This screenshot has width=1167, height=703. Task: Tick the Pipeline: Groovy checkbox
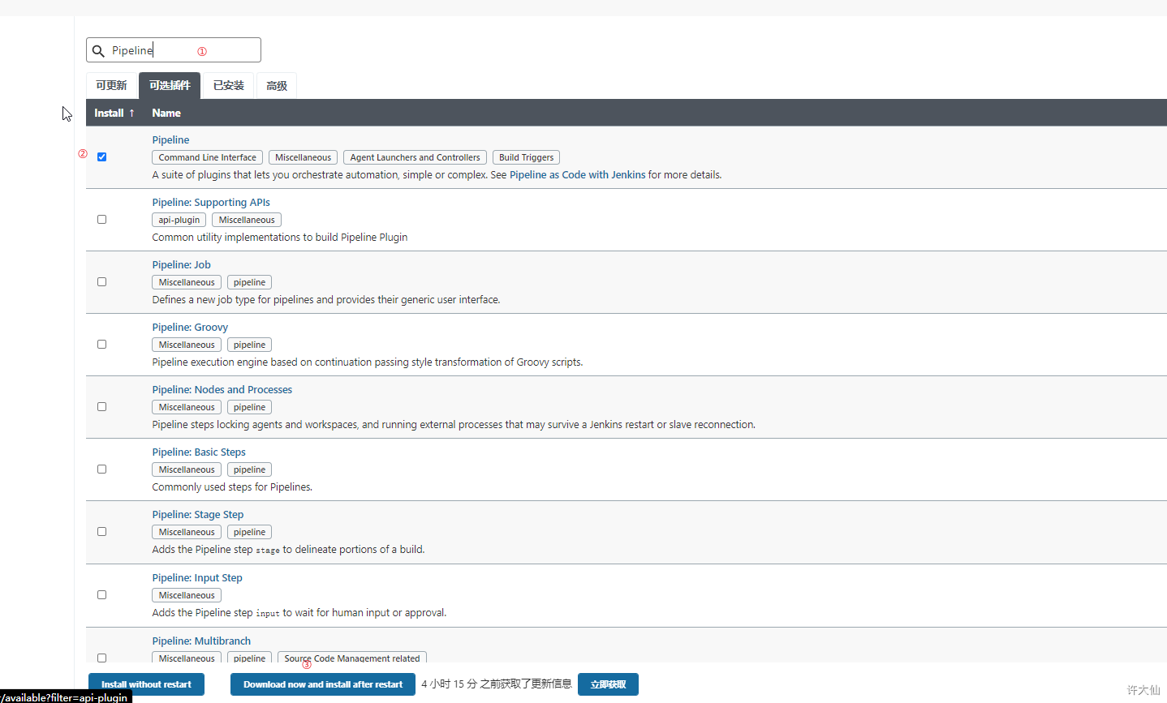coord(101,344)
